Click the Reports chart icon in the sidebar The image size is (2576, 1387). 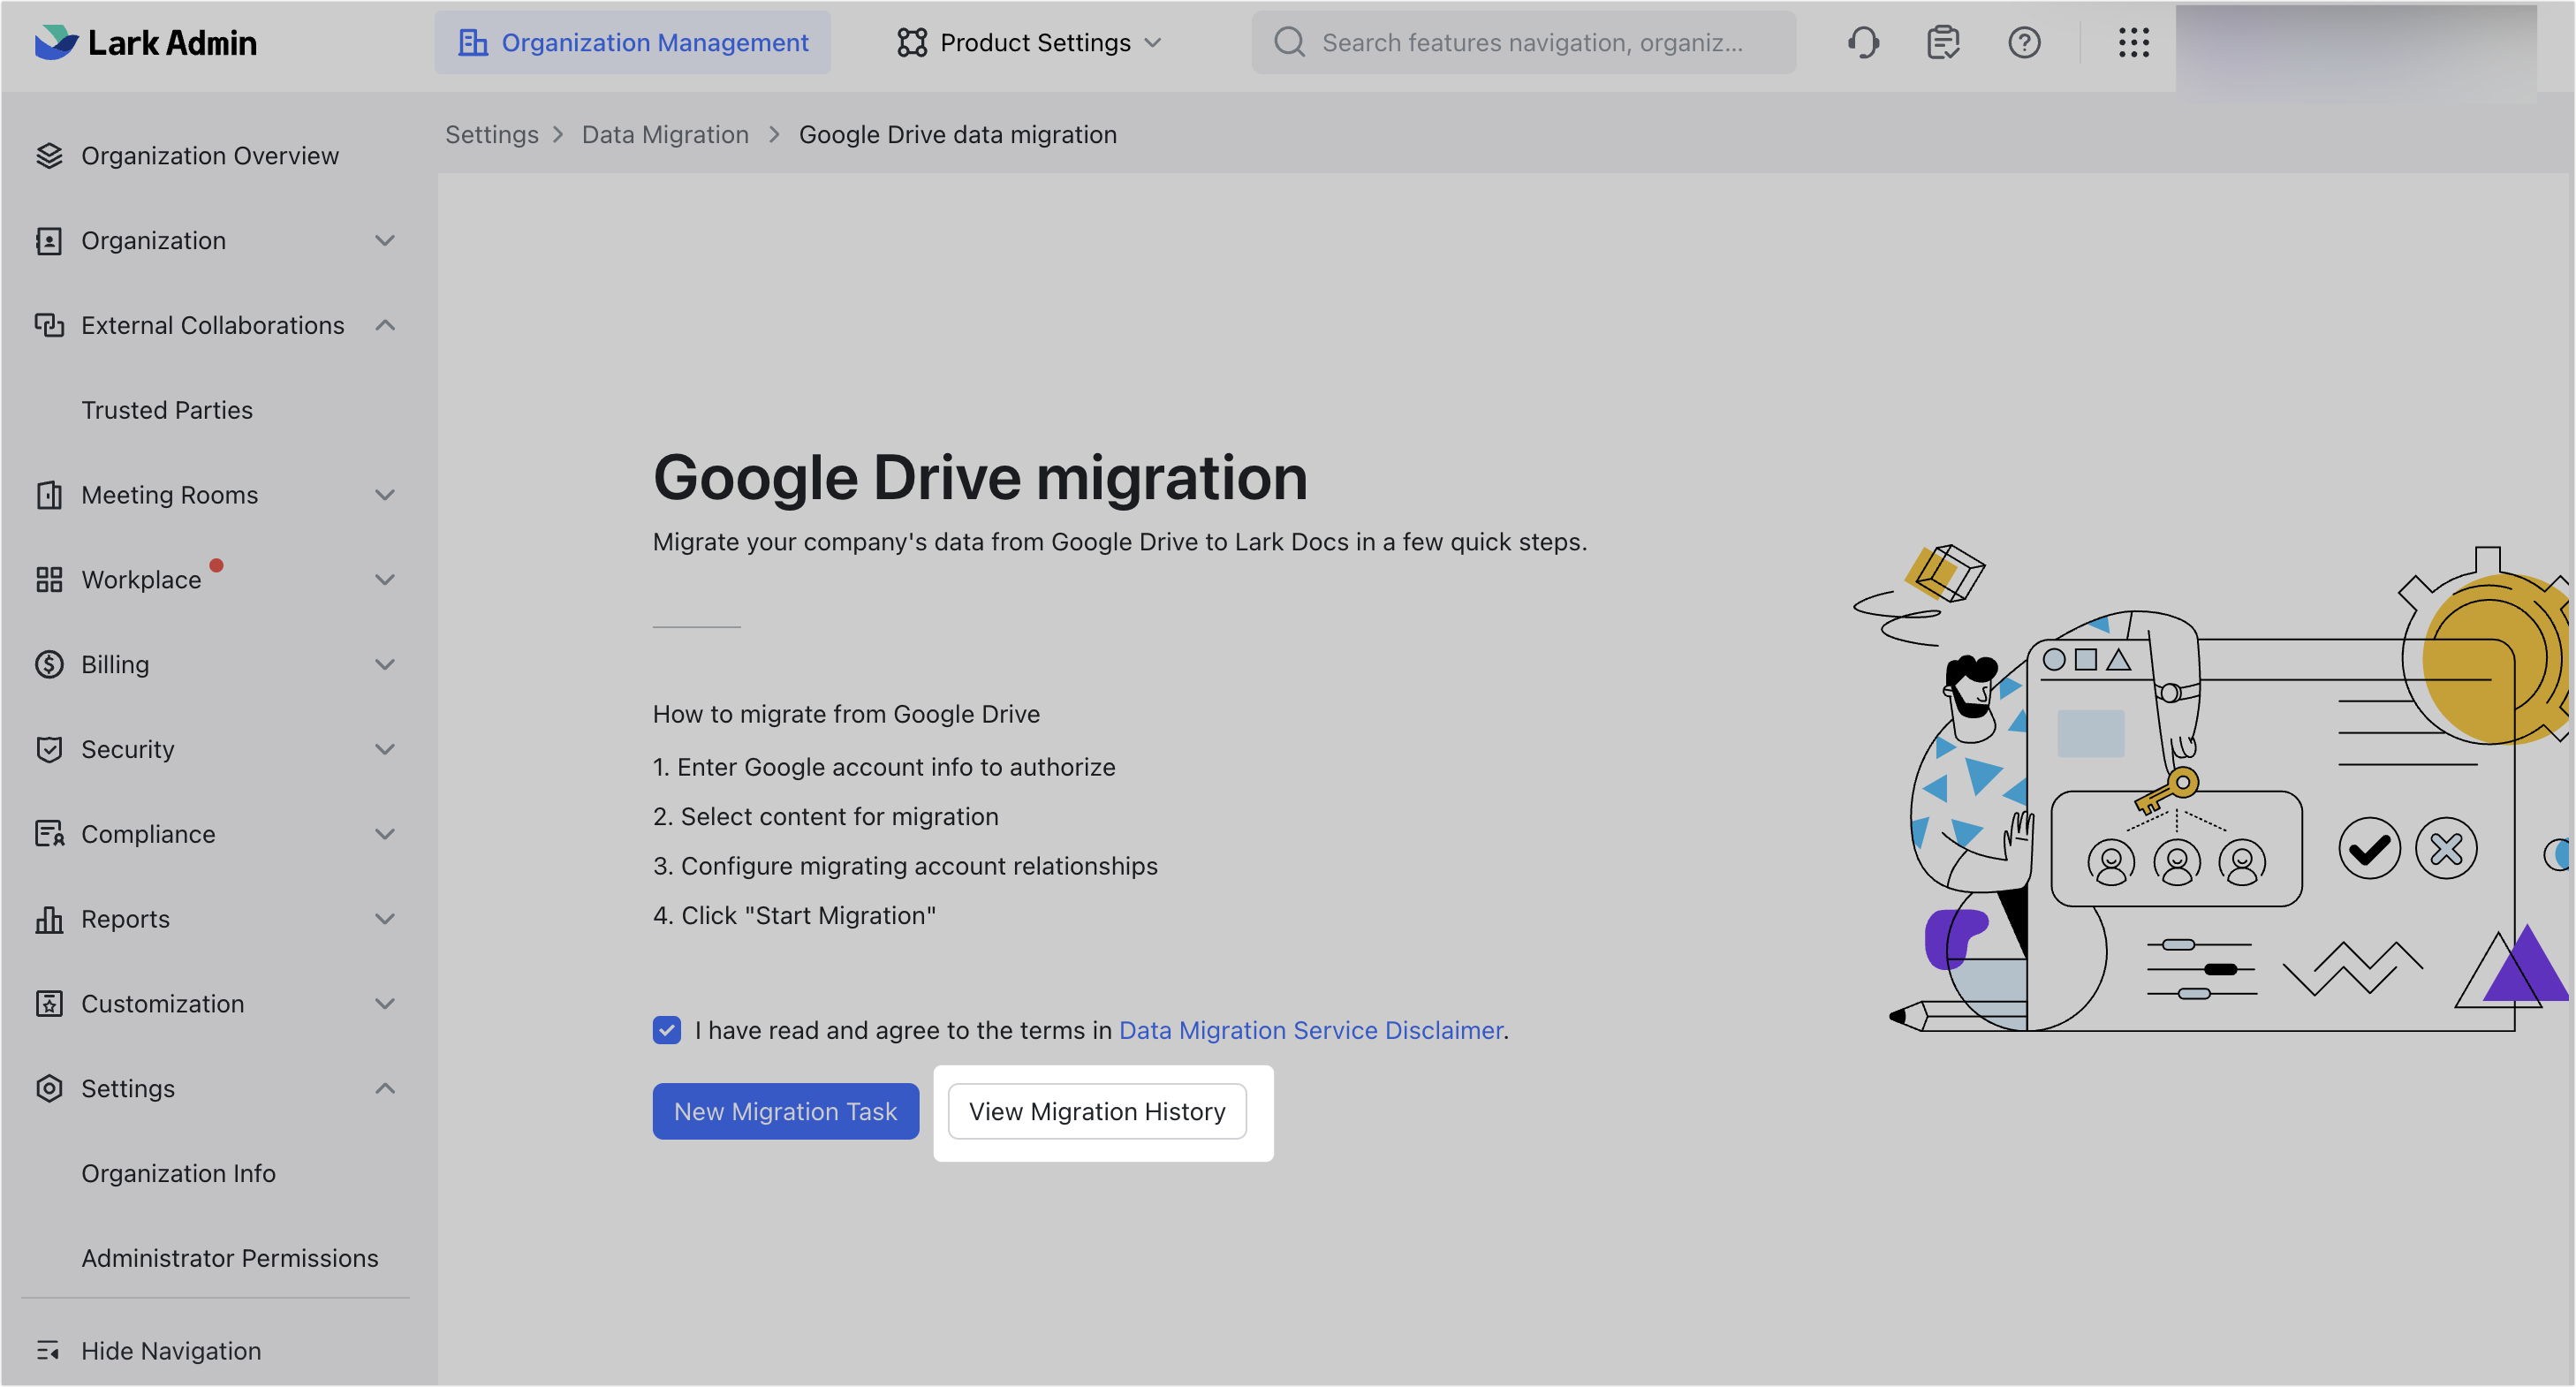pos(50,918)
